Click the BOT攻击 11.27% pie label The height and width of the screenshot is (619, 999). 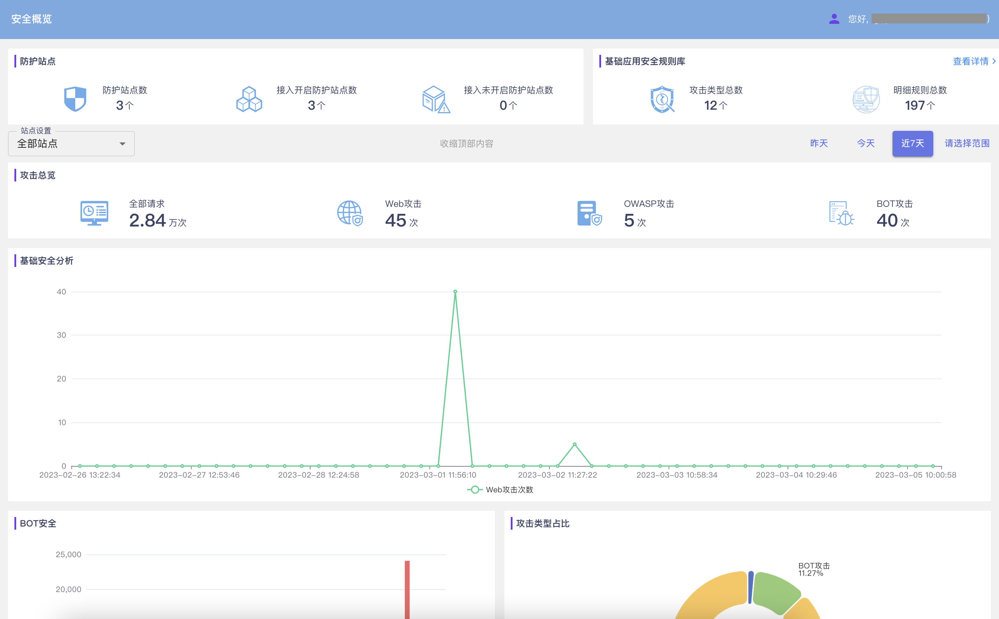[814, 569]
